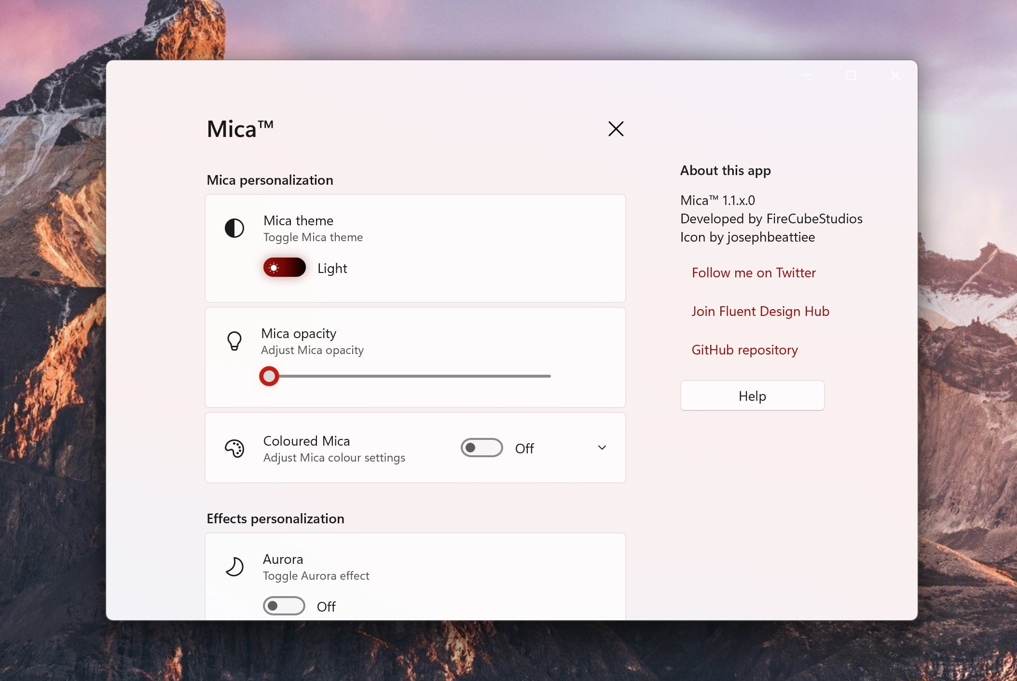
Task: Enable the Aurora effect toggle
Action: click(x=284, y=606)
